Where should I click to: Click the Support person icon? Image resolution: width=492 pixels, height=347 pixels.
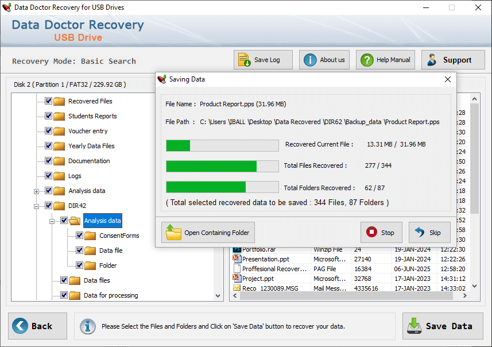pos(432,60)
